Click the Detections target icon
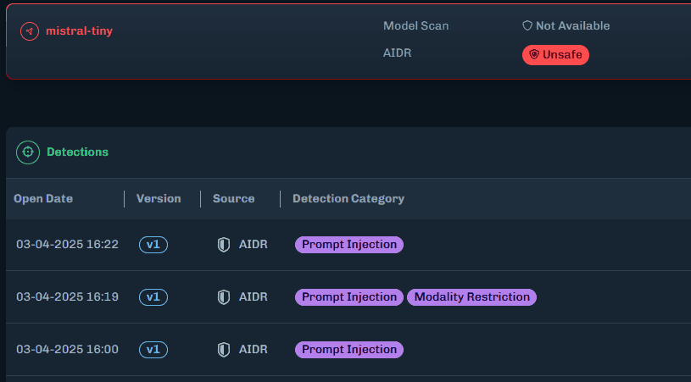This screenshot has width=691, height=382. (28, 152)
